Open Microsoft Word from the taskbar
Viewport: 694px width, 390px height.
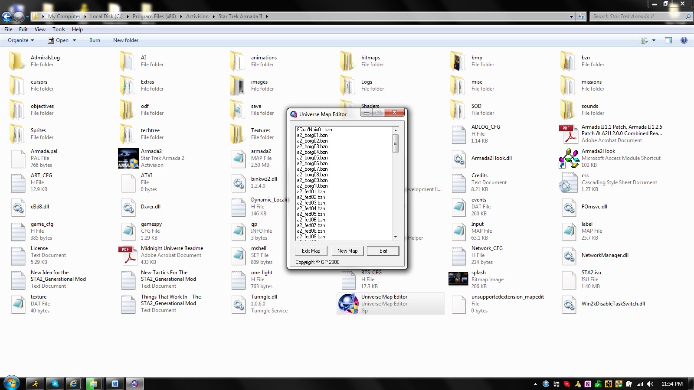point(115,383)
